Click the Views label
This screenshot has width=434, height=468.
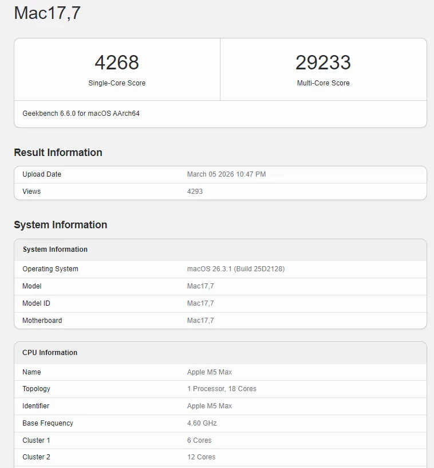pos(31,192)
